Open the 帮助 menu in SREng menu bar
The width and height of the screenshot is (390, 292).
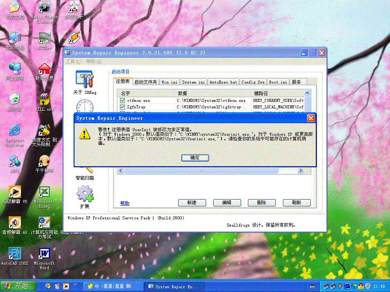pos(94,61)
